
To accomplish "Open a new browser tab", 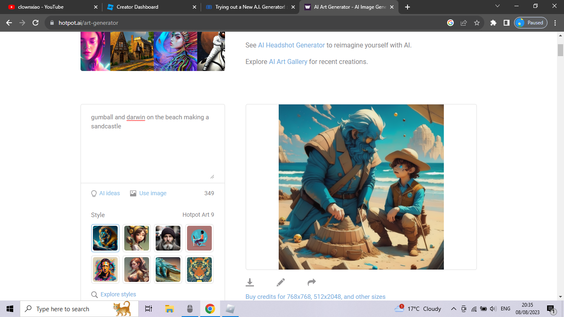I will click(408, 7).
